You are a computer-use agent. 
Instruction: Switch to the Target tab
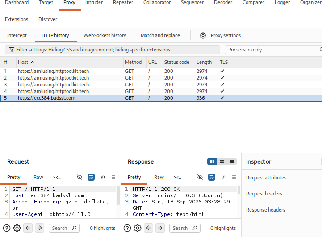[x=46, y=3]
